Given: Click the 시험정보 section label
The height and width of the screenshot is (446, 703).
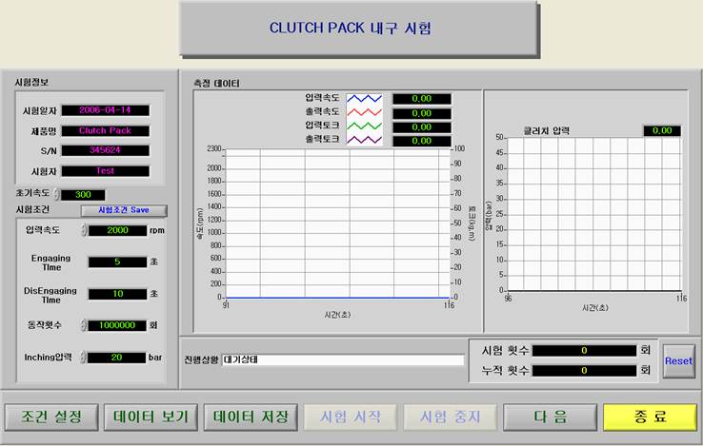Looking at the screenshot, I should 31,83.
